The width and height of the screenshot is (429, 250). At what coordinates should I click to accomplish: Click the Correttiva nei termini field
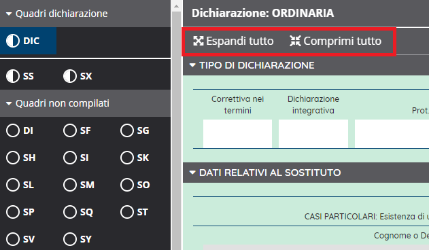237,133
